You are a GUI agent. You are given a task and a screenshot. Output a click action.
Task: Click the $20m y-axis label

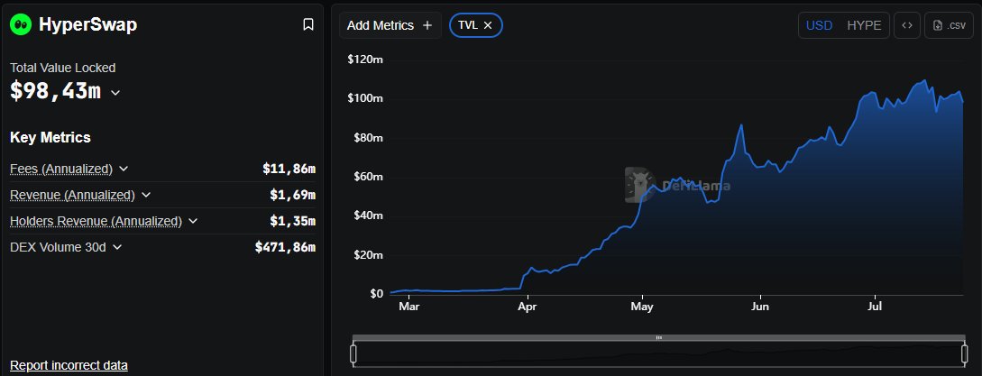pos(368,255)
